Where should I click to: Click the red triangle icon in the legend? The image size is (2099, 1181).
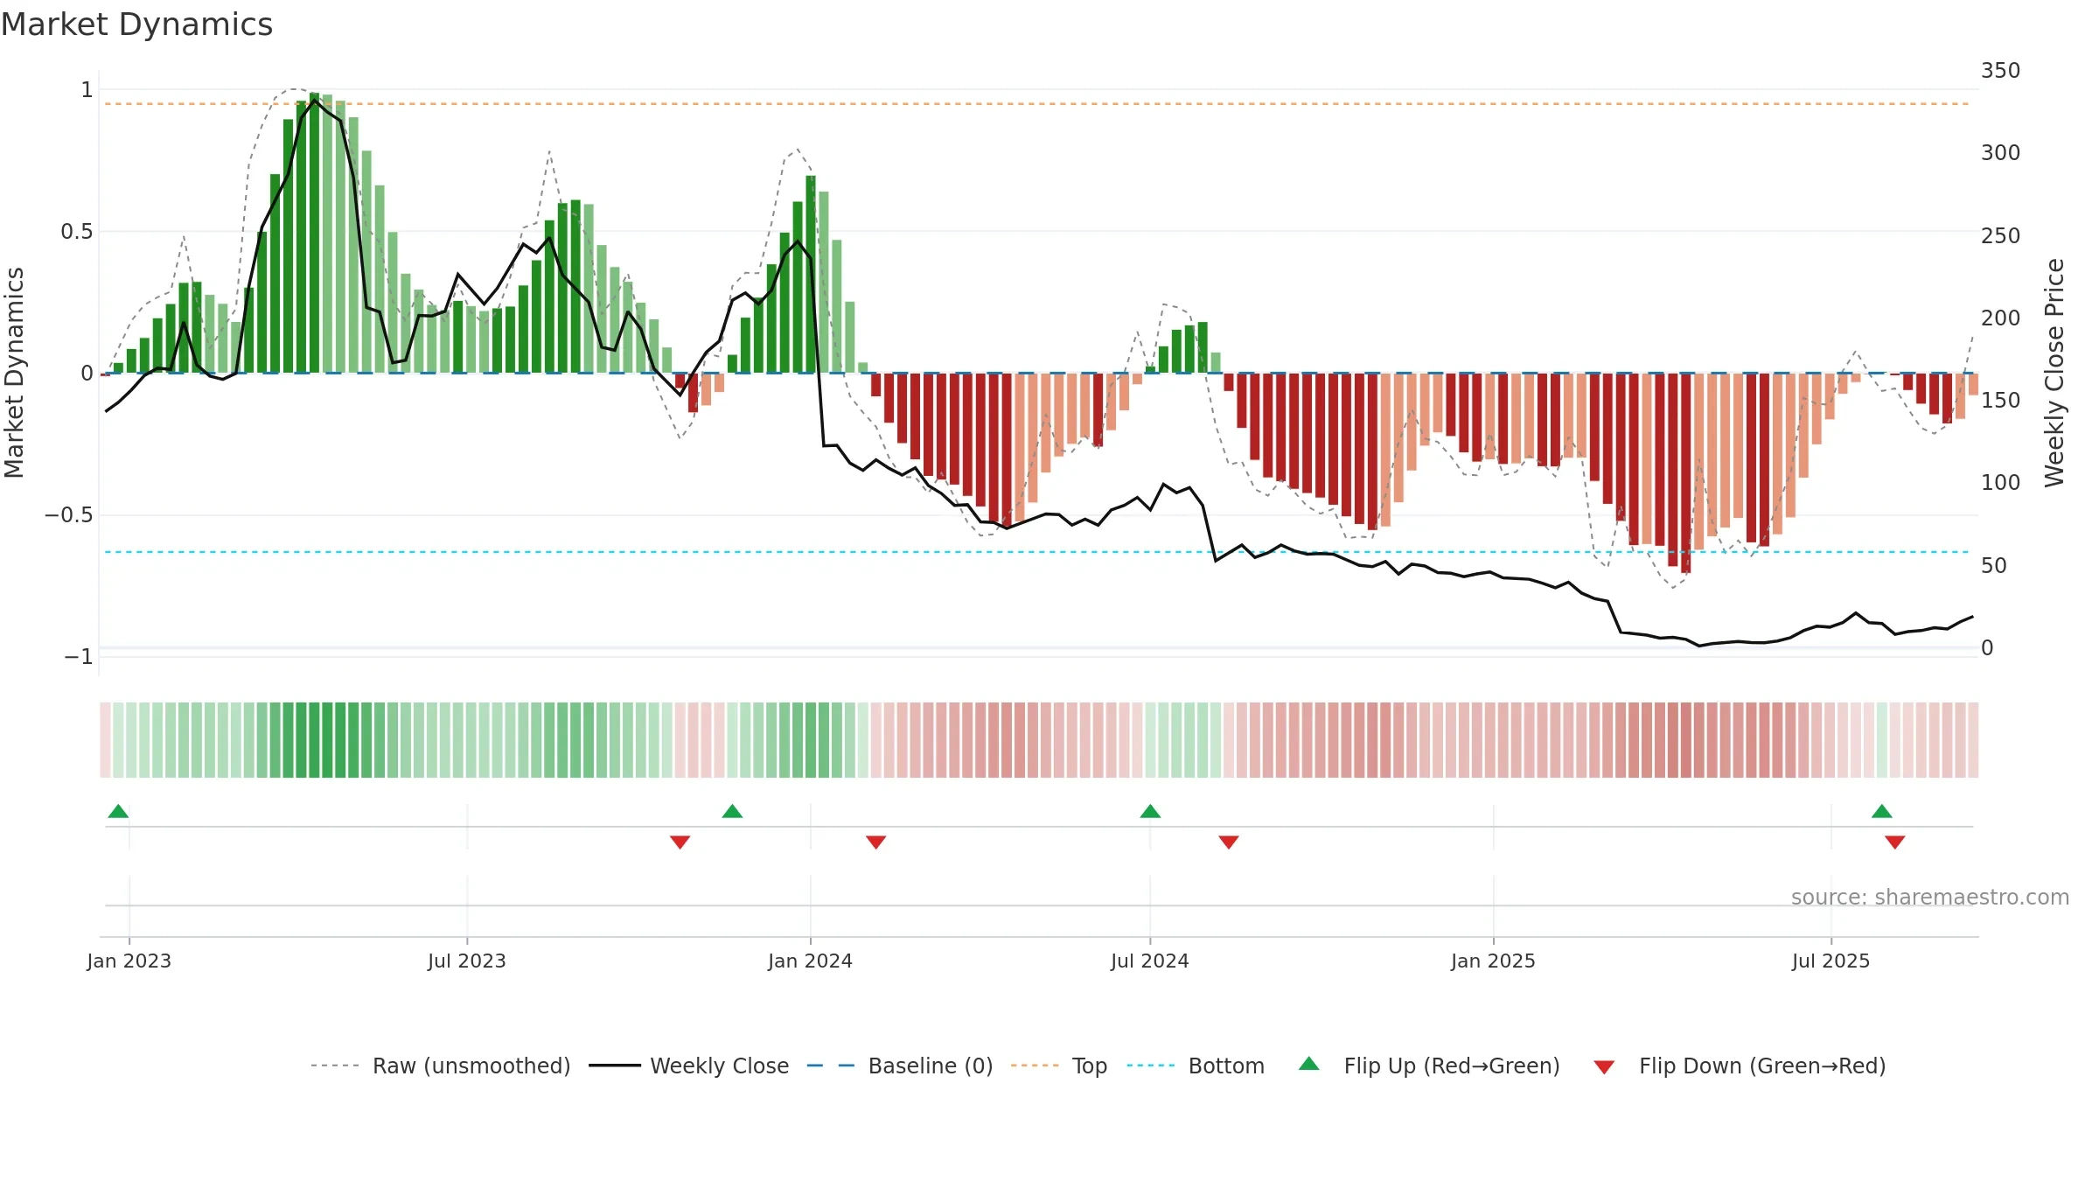coord(1604,1067)
